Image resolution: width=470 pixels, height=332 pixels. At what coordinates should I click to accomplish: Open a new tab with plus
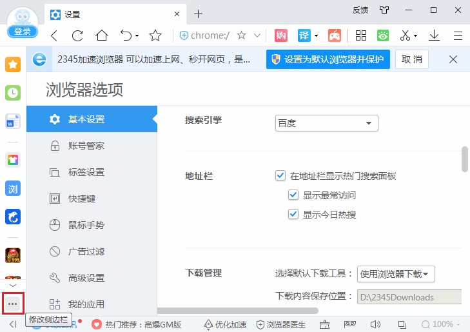pos(198,14)
